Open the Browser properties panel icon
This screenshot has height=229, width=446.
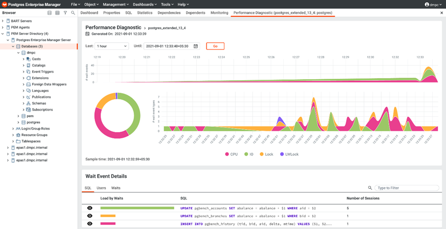(x=49, y=13)
